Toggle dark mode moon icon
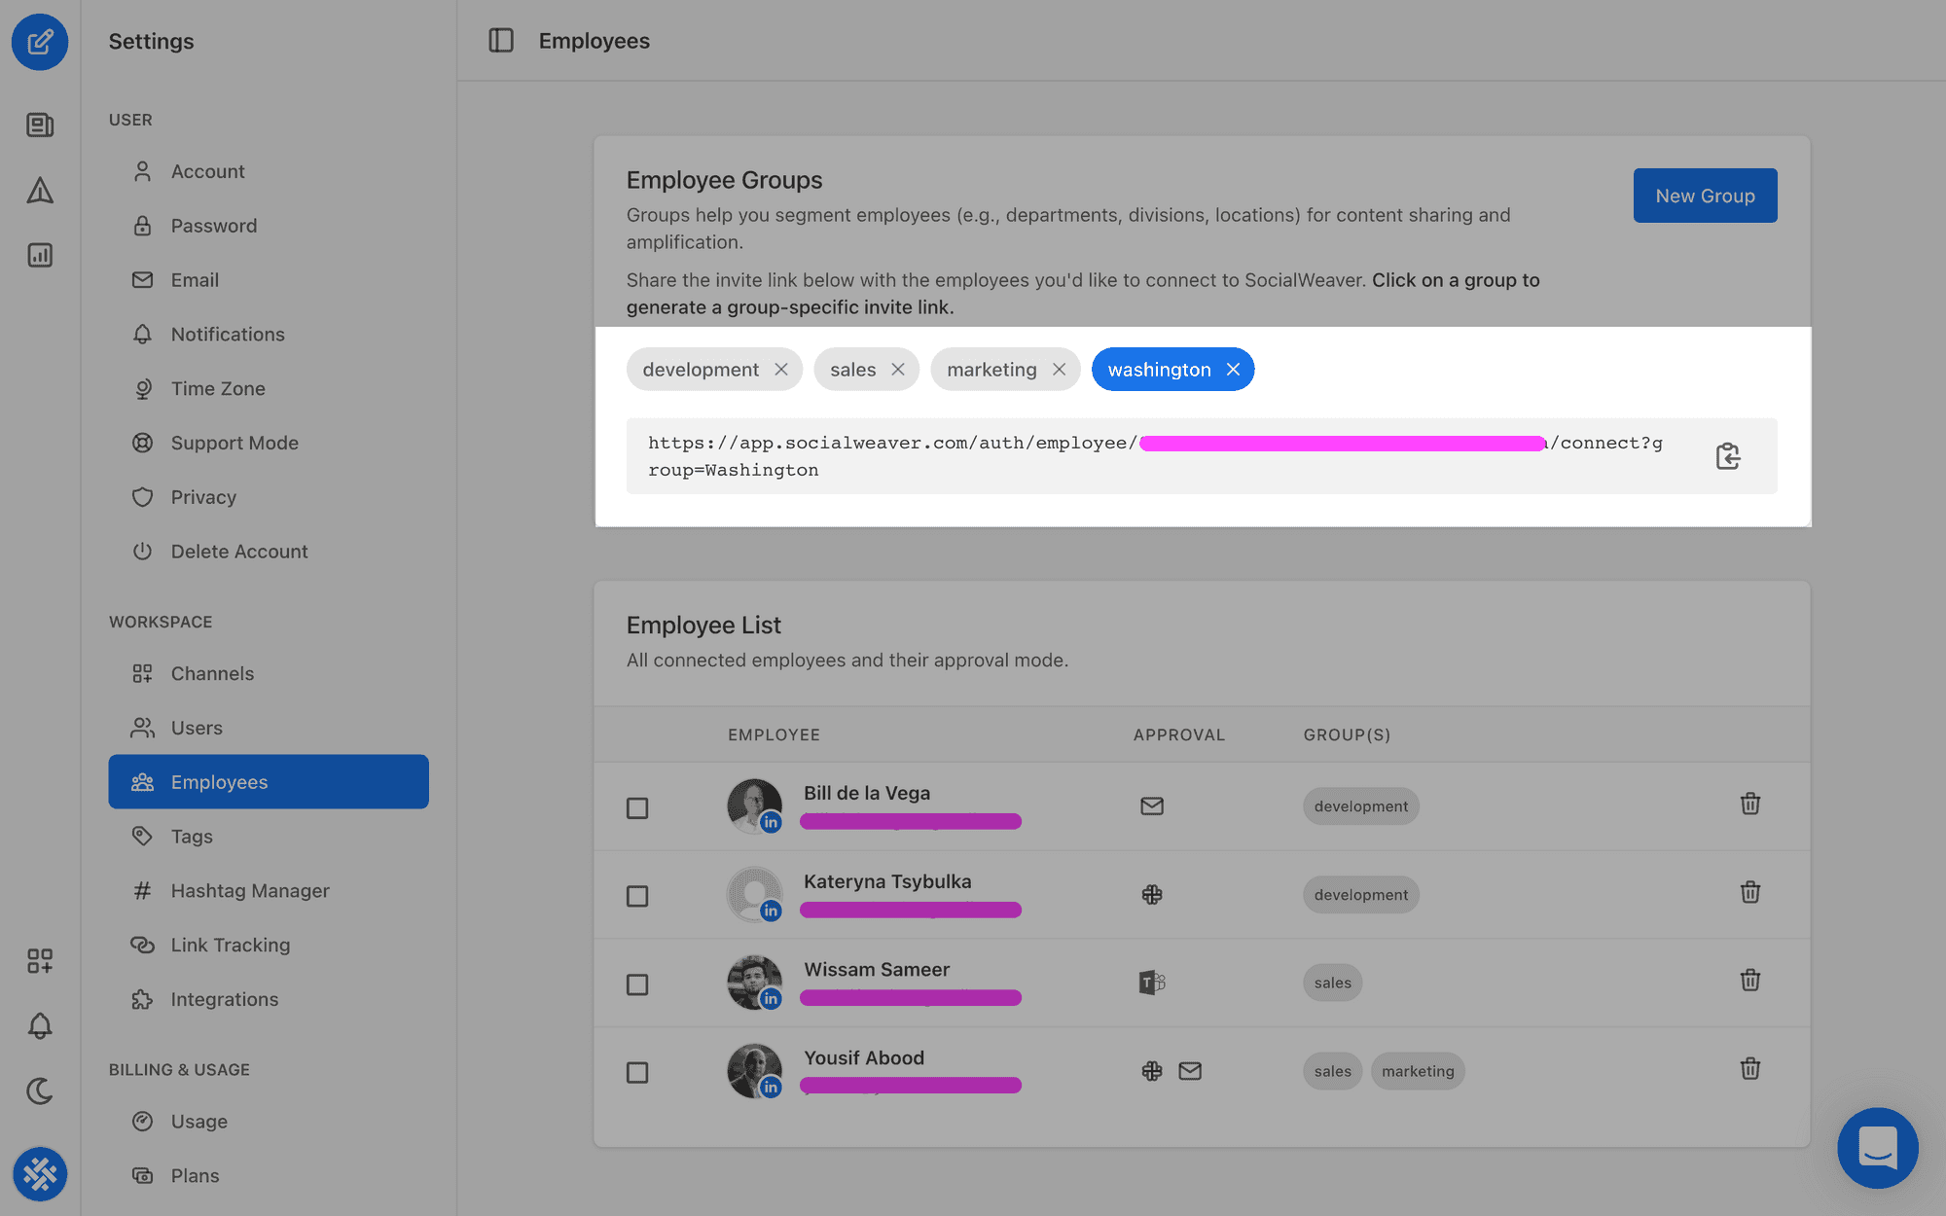Image resolution: width=1946 pixels, height=1216 pixels. [40, 1091]
